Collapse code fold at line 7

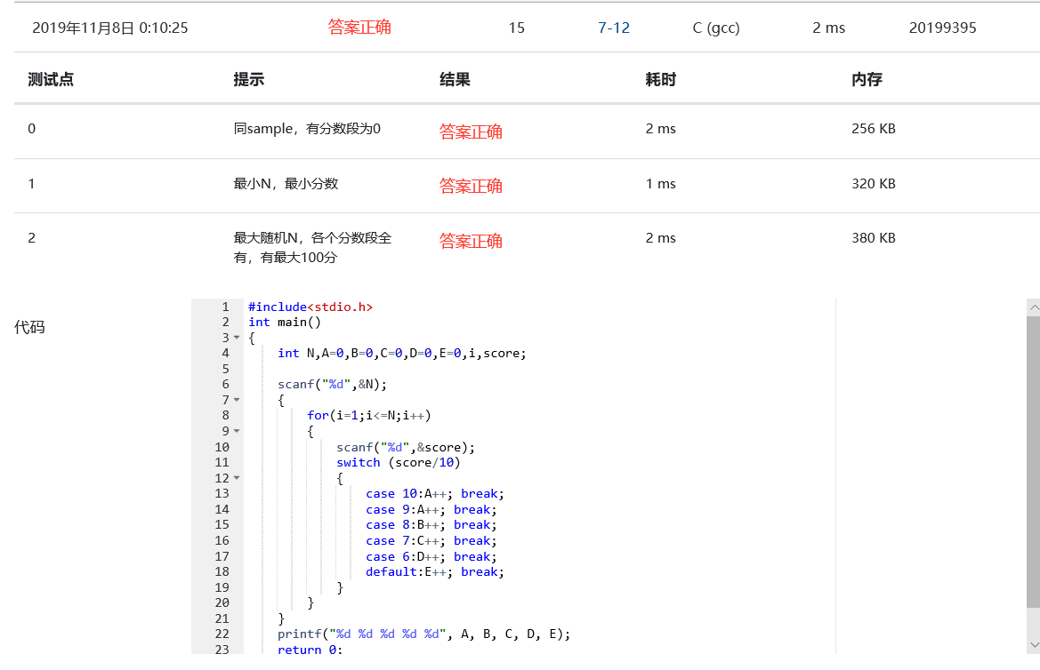pos(237,400)
